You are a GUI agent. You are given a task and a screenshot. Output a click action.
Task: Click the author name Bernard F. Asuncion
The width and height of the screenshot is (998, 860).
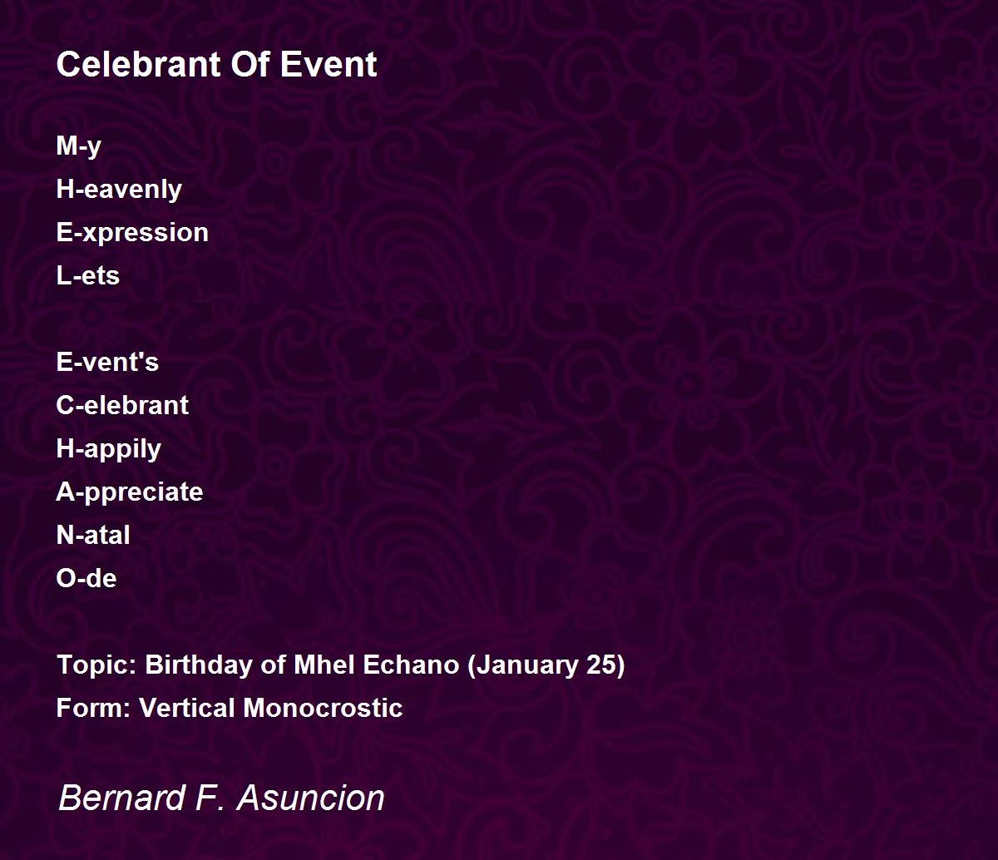click(221, 798)
